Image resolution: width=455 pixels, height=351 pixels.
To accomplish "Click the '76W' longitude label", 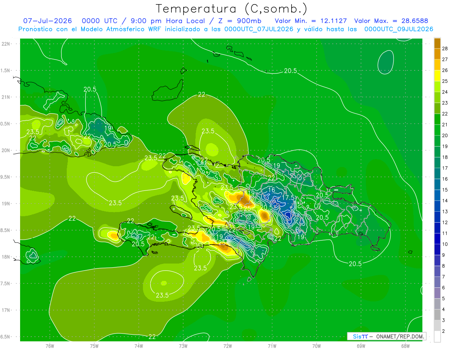I will pyautogui.click(x=50, y=346).
